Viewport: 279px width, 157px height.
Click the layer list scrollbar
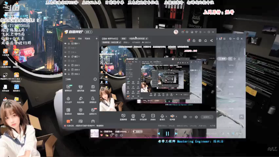[x=98, y=57]
